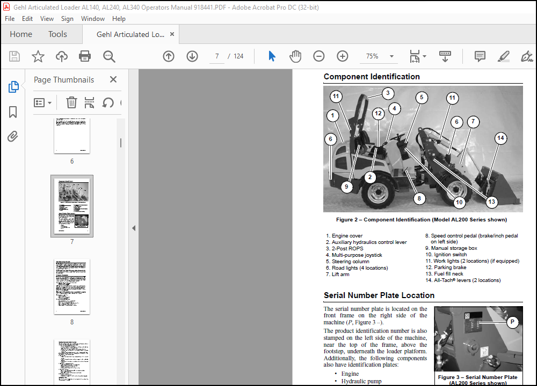
Task: Open the Window menu
Action: pos(93,19)
